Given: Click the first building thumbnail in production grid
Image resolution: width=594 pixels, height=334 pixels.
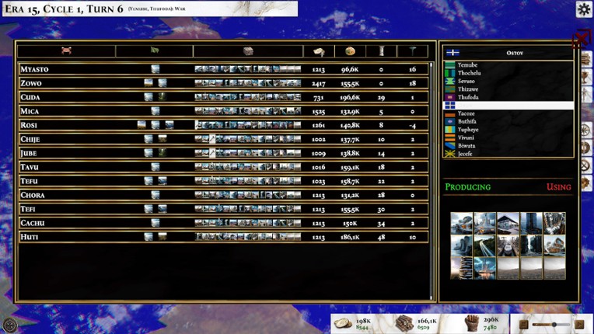Looking at the screenshot, I should coord(462,223).
